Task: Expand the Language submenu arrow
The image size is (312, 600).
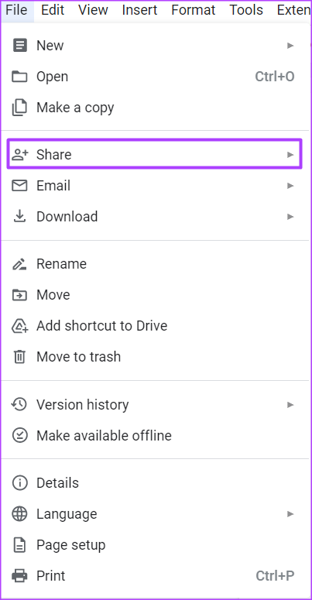Action: point(290,513)
